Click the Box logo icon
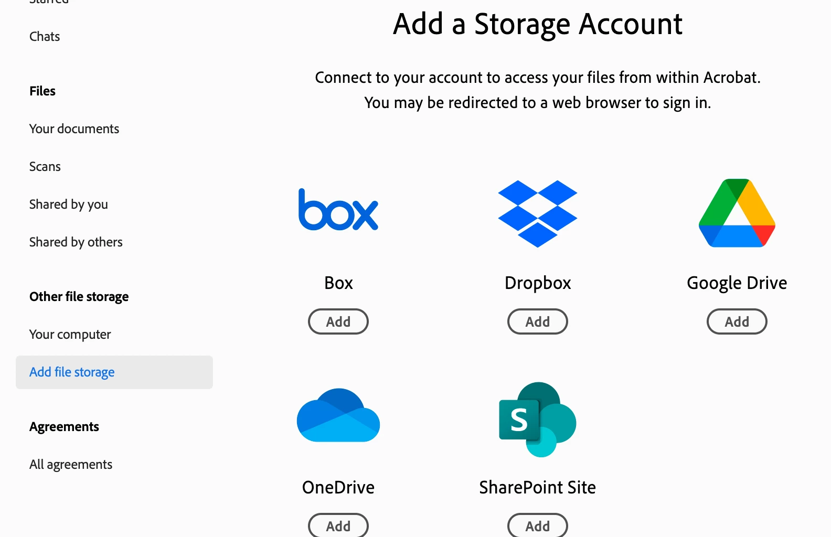 [338, 210]
